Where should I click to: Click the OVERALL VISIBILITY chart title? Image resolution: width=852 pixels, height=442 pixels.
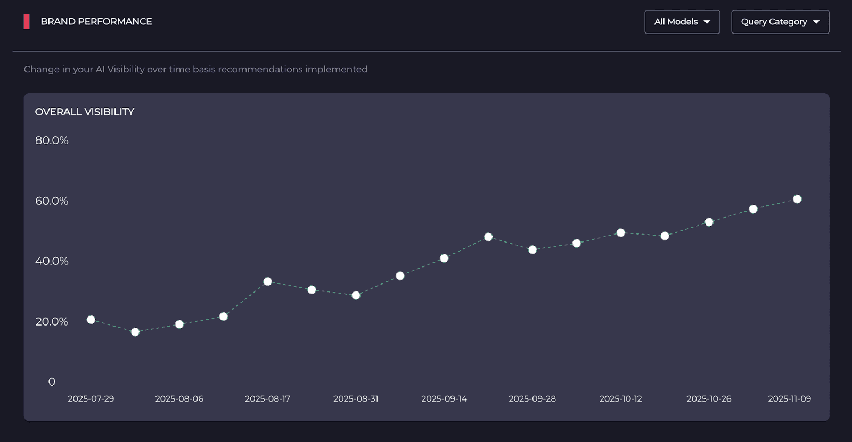point(85,112)
